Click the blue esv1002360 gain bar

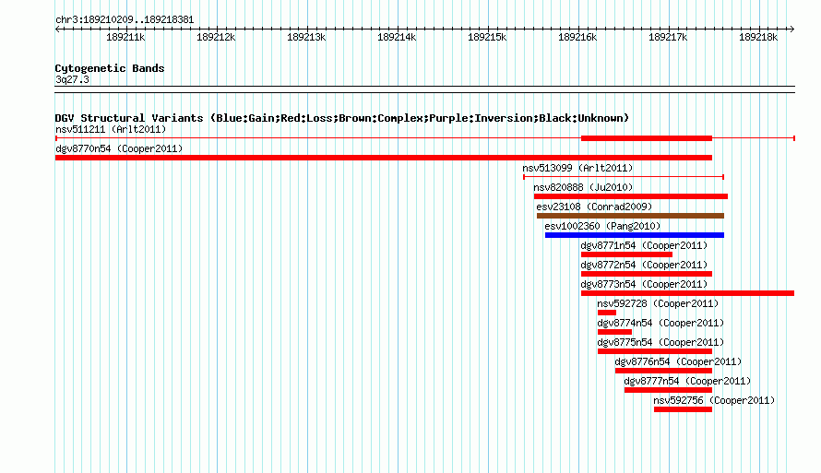[635, 235]
